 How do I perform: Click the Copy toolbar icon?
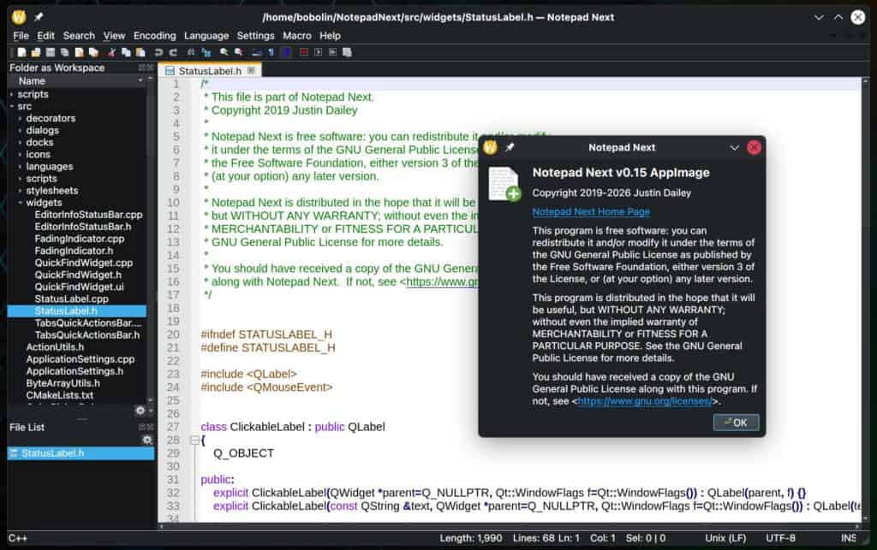[126, 52]
